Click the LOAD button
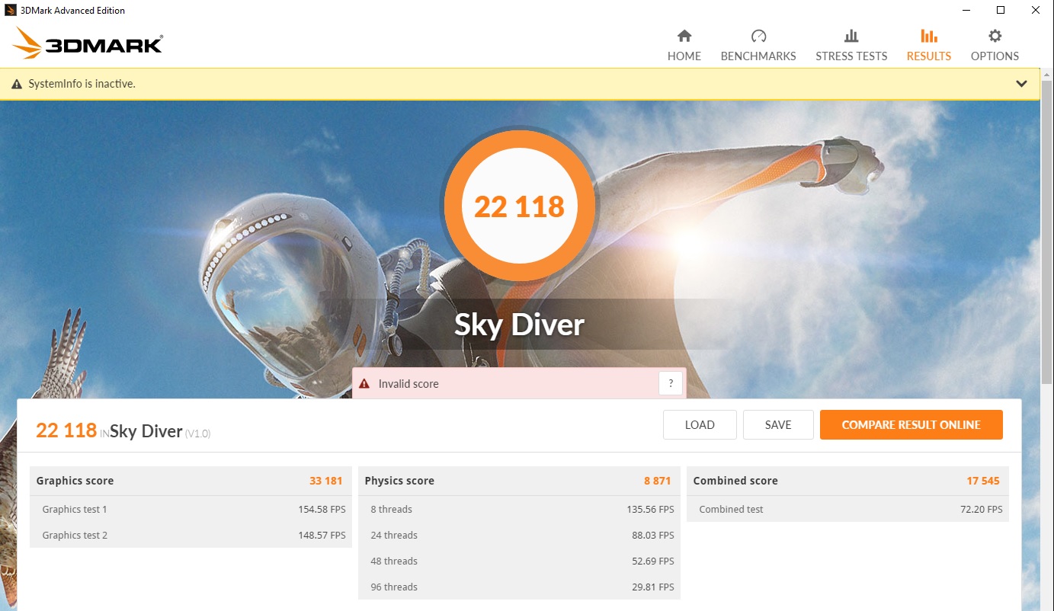The width and height of the screenshot is (1054, 611). tap(700, 425)
